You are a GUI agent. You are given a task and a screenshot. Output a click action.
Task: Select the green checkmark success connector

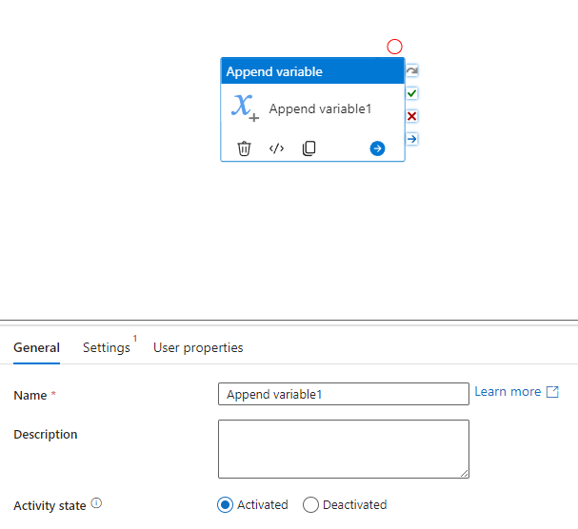411,93
